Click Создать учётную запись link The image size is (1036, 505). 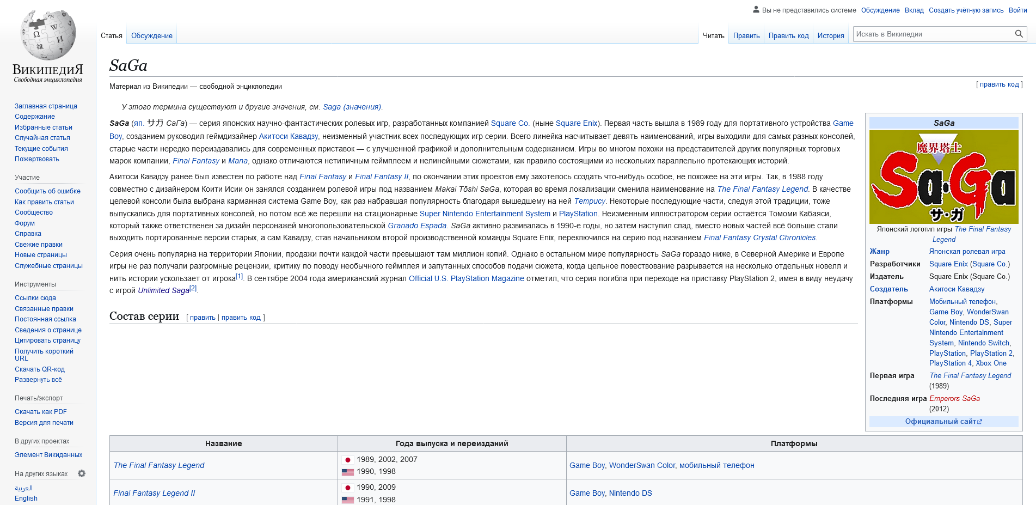point(966,10)
